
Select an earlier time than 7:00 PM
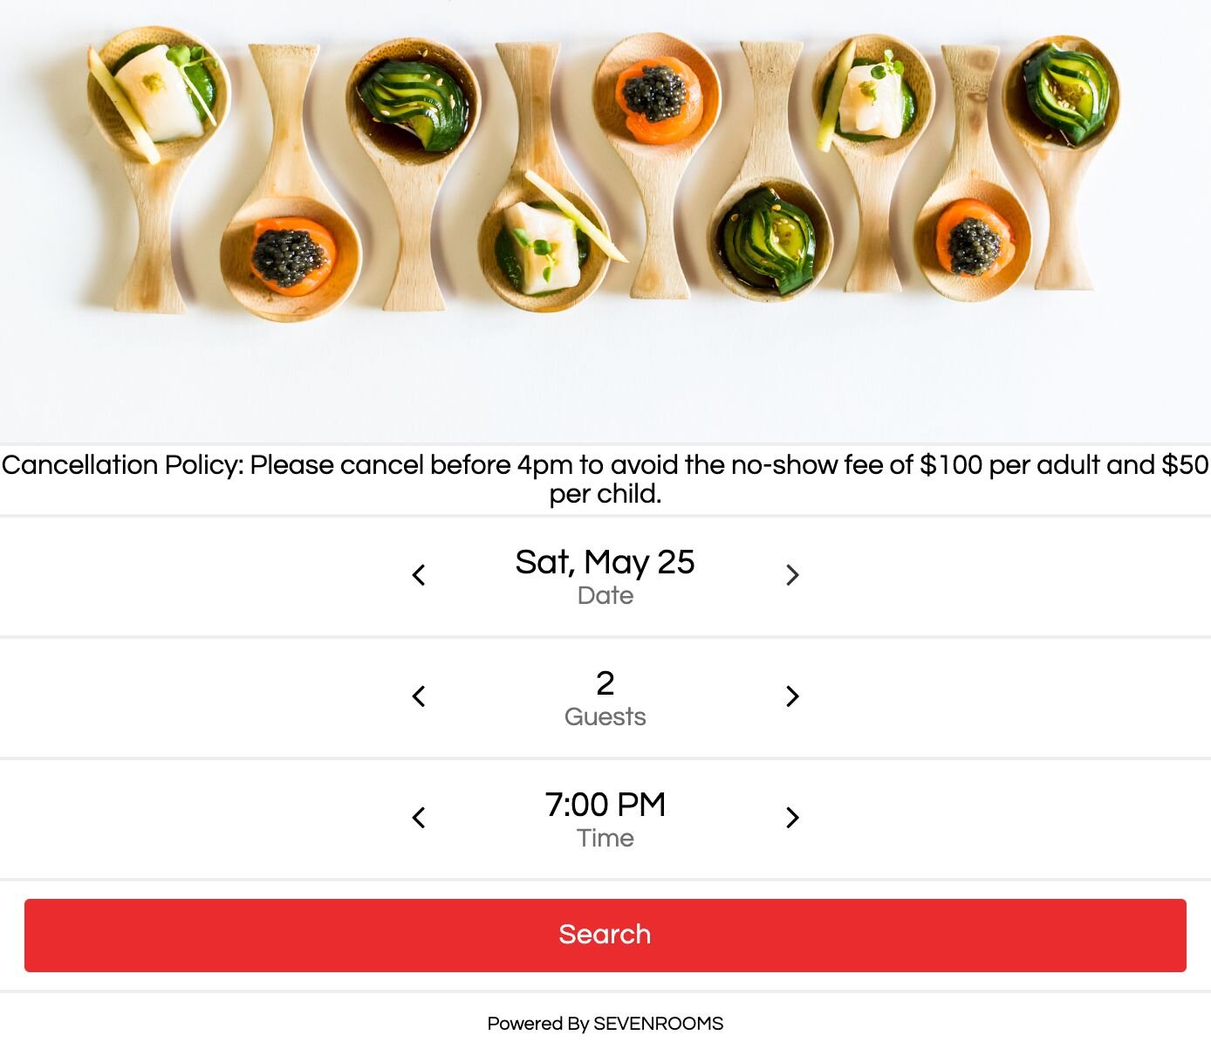click(x=419, y=818)
